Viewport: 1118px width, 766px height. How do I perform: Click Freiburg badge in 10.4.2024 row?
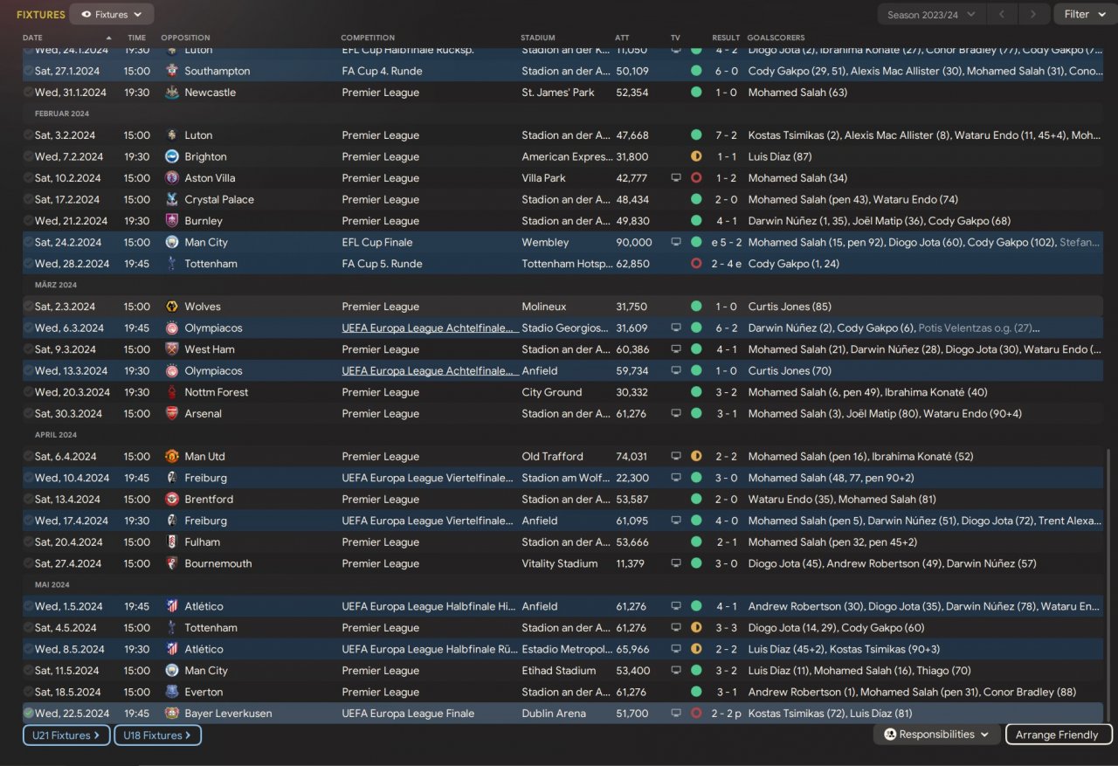tap(172, 478)
